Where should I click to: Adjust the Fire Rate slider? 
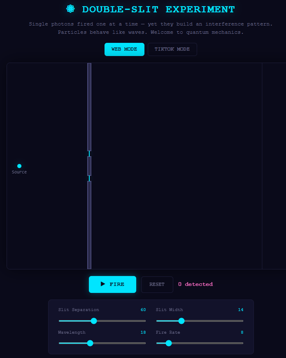(x=200, y=343)
